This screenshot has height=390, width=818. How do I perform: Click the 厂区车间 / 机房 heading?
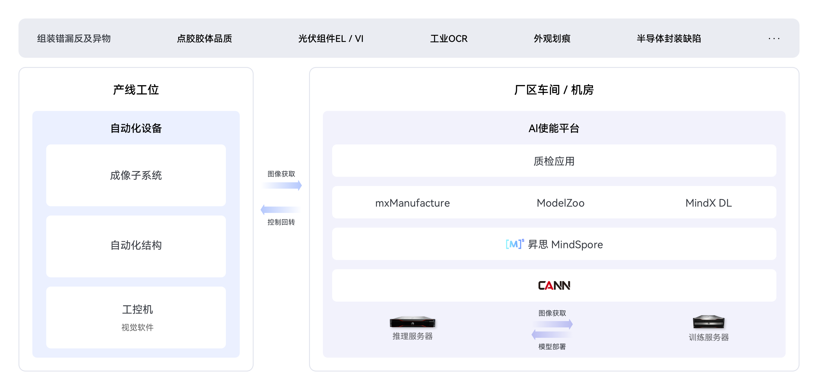click(x=554, y=90)
